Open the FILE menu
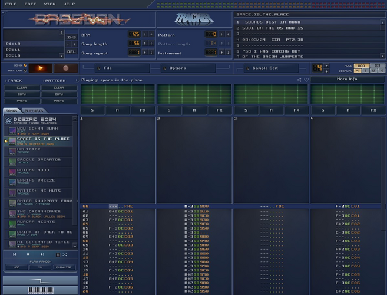 click(11, 4)
